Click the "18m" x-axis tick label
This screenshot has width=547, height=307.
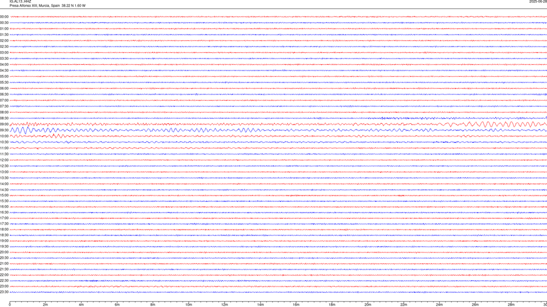point(332,305)
